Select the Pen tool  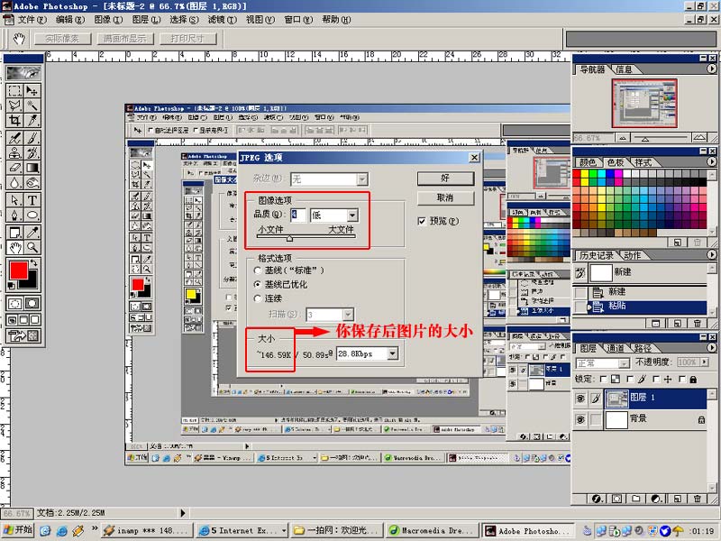coord(14,215)
